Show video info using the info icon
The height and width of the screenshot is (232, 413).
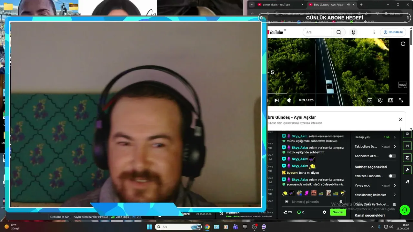[x=403, y=44]
